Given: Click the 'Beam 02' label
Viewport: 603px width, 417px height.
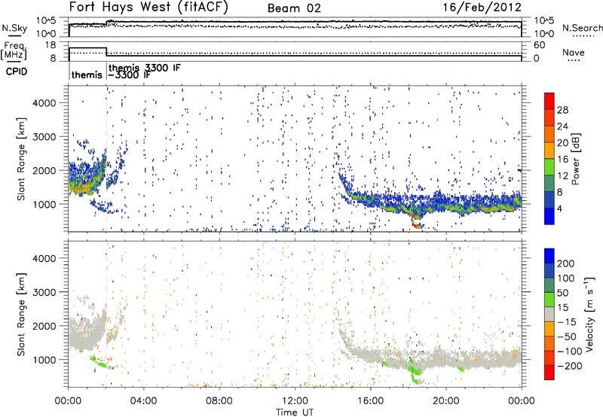Looking at the screenshot, I should 294,8.
